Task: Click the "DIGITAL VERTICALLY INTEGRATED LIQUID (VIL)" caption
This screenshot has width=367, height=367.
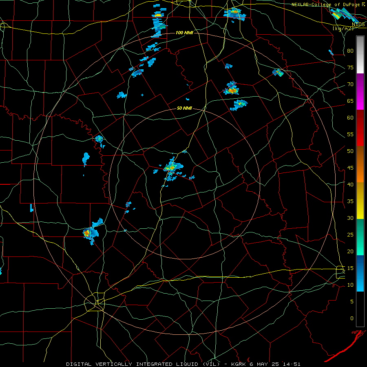Action: pos(143,364)
